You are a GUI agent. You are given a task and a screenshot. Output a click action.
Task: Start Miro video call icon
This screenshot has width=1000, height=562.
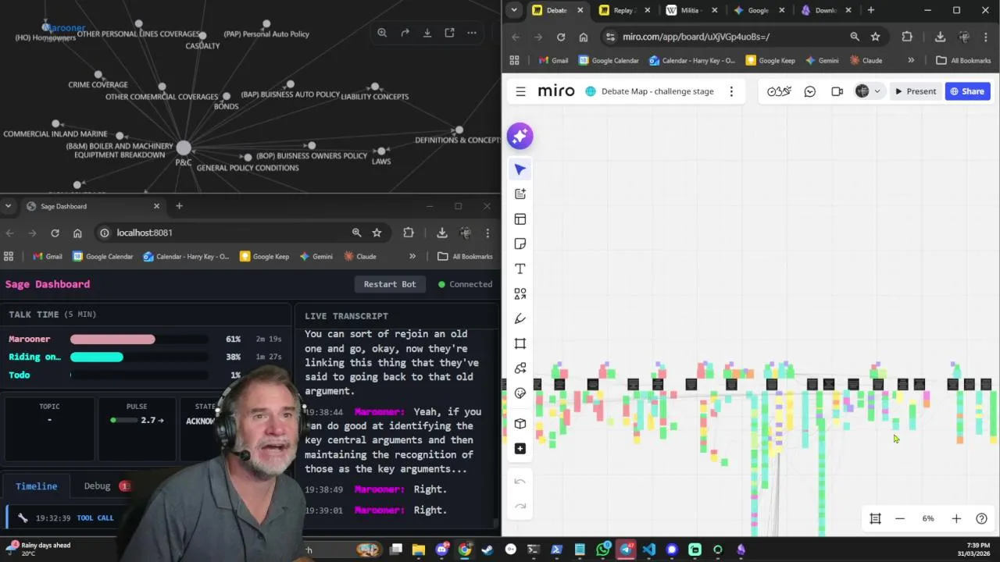point(837,91)
